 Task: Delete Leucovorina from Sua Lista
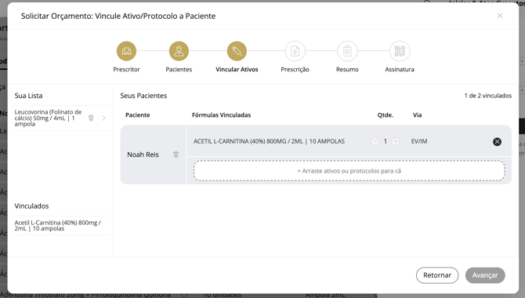pos(91,118)
